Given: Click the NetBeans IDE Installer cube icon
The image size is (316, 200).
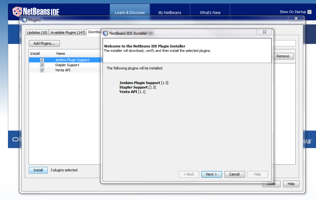Looking at the screenshot, I should click(106, 33).
